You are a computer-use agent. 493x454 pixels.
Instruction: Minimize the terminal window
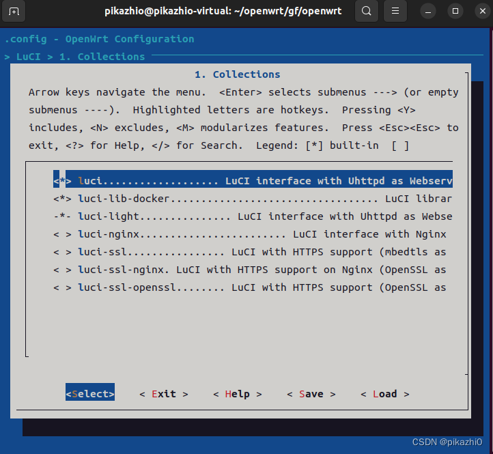(428, 12)
